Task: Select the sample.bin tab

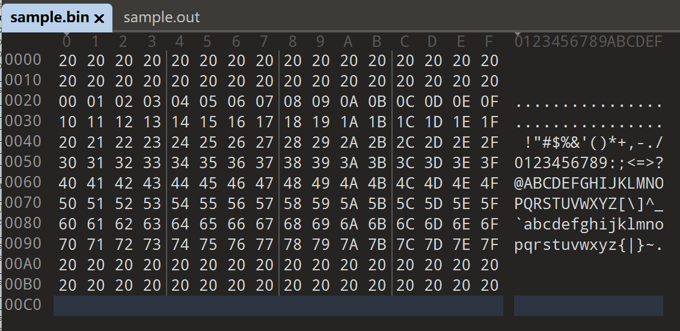Action: [50, 17]
